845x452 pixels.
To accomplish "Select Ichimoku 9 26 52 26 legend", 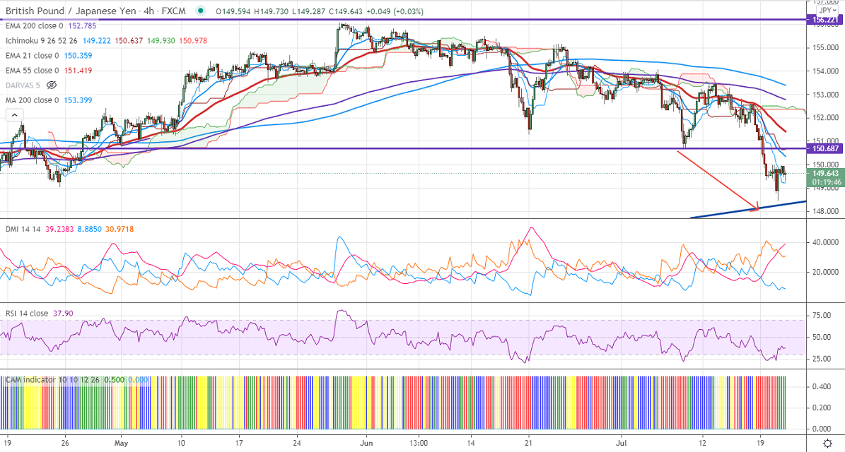I will (x=42, y=40).
